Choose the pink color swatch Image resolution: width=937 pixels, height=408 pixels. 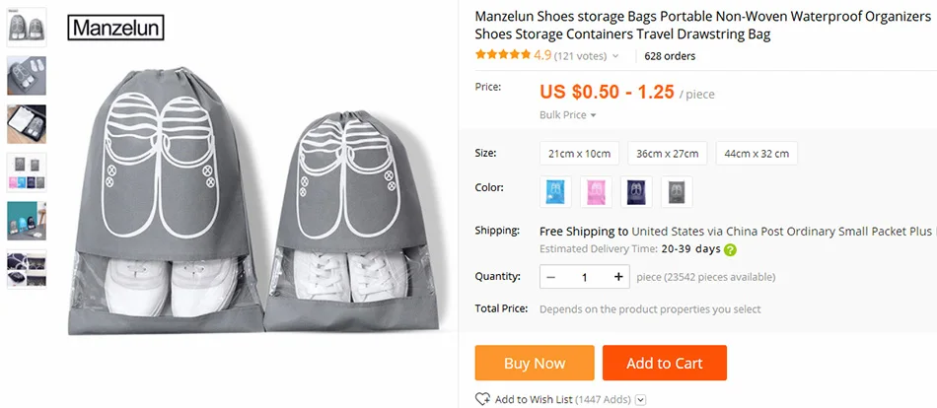coord(596,192)
